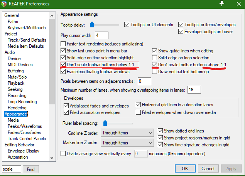Toggle Tooltips for UI elements checkbox
This screenshot has height=176, width=245.
(x=127, y=25)
